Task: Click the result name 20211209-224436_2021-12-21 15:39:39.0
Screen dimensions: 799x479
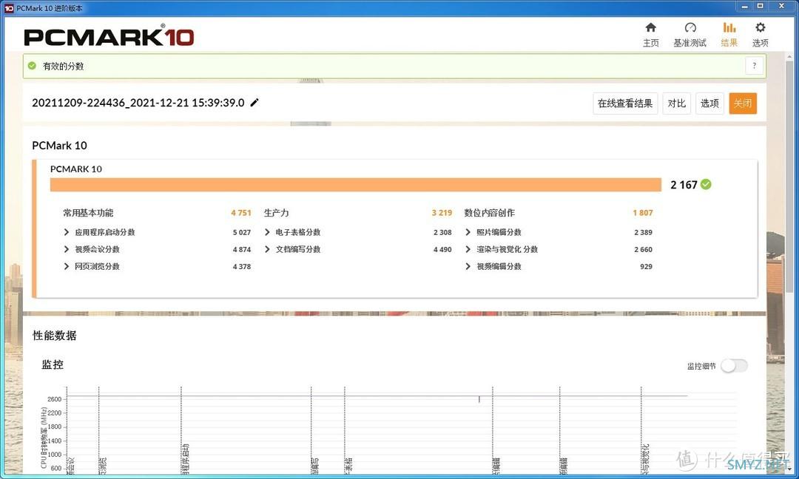Action: point(138,103)
